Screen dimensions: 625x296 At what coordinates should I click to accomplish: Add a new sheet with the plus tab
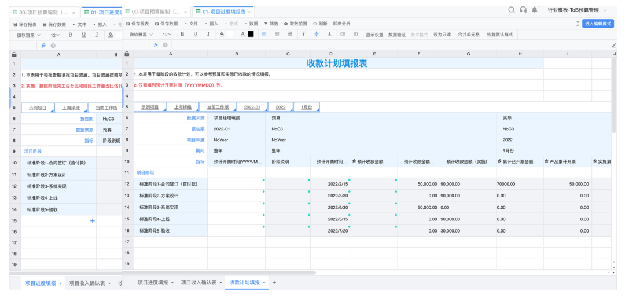click(x=274, y=282)
